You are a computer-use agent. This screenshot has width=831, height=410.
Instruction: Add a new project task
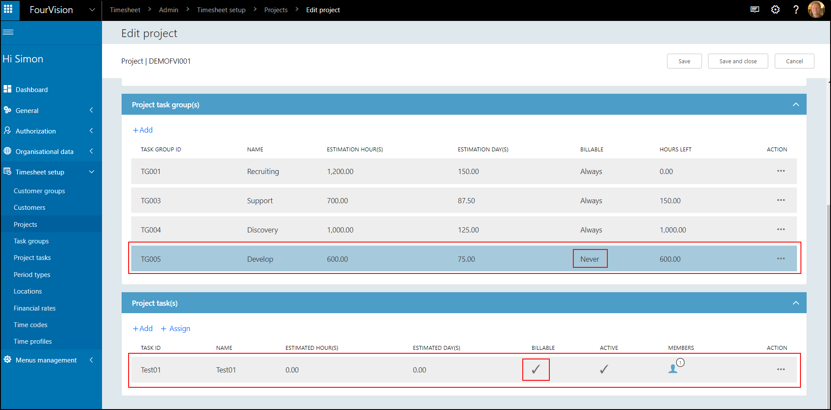click(x=143, y=328)
